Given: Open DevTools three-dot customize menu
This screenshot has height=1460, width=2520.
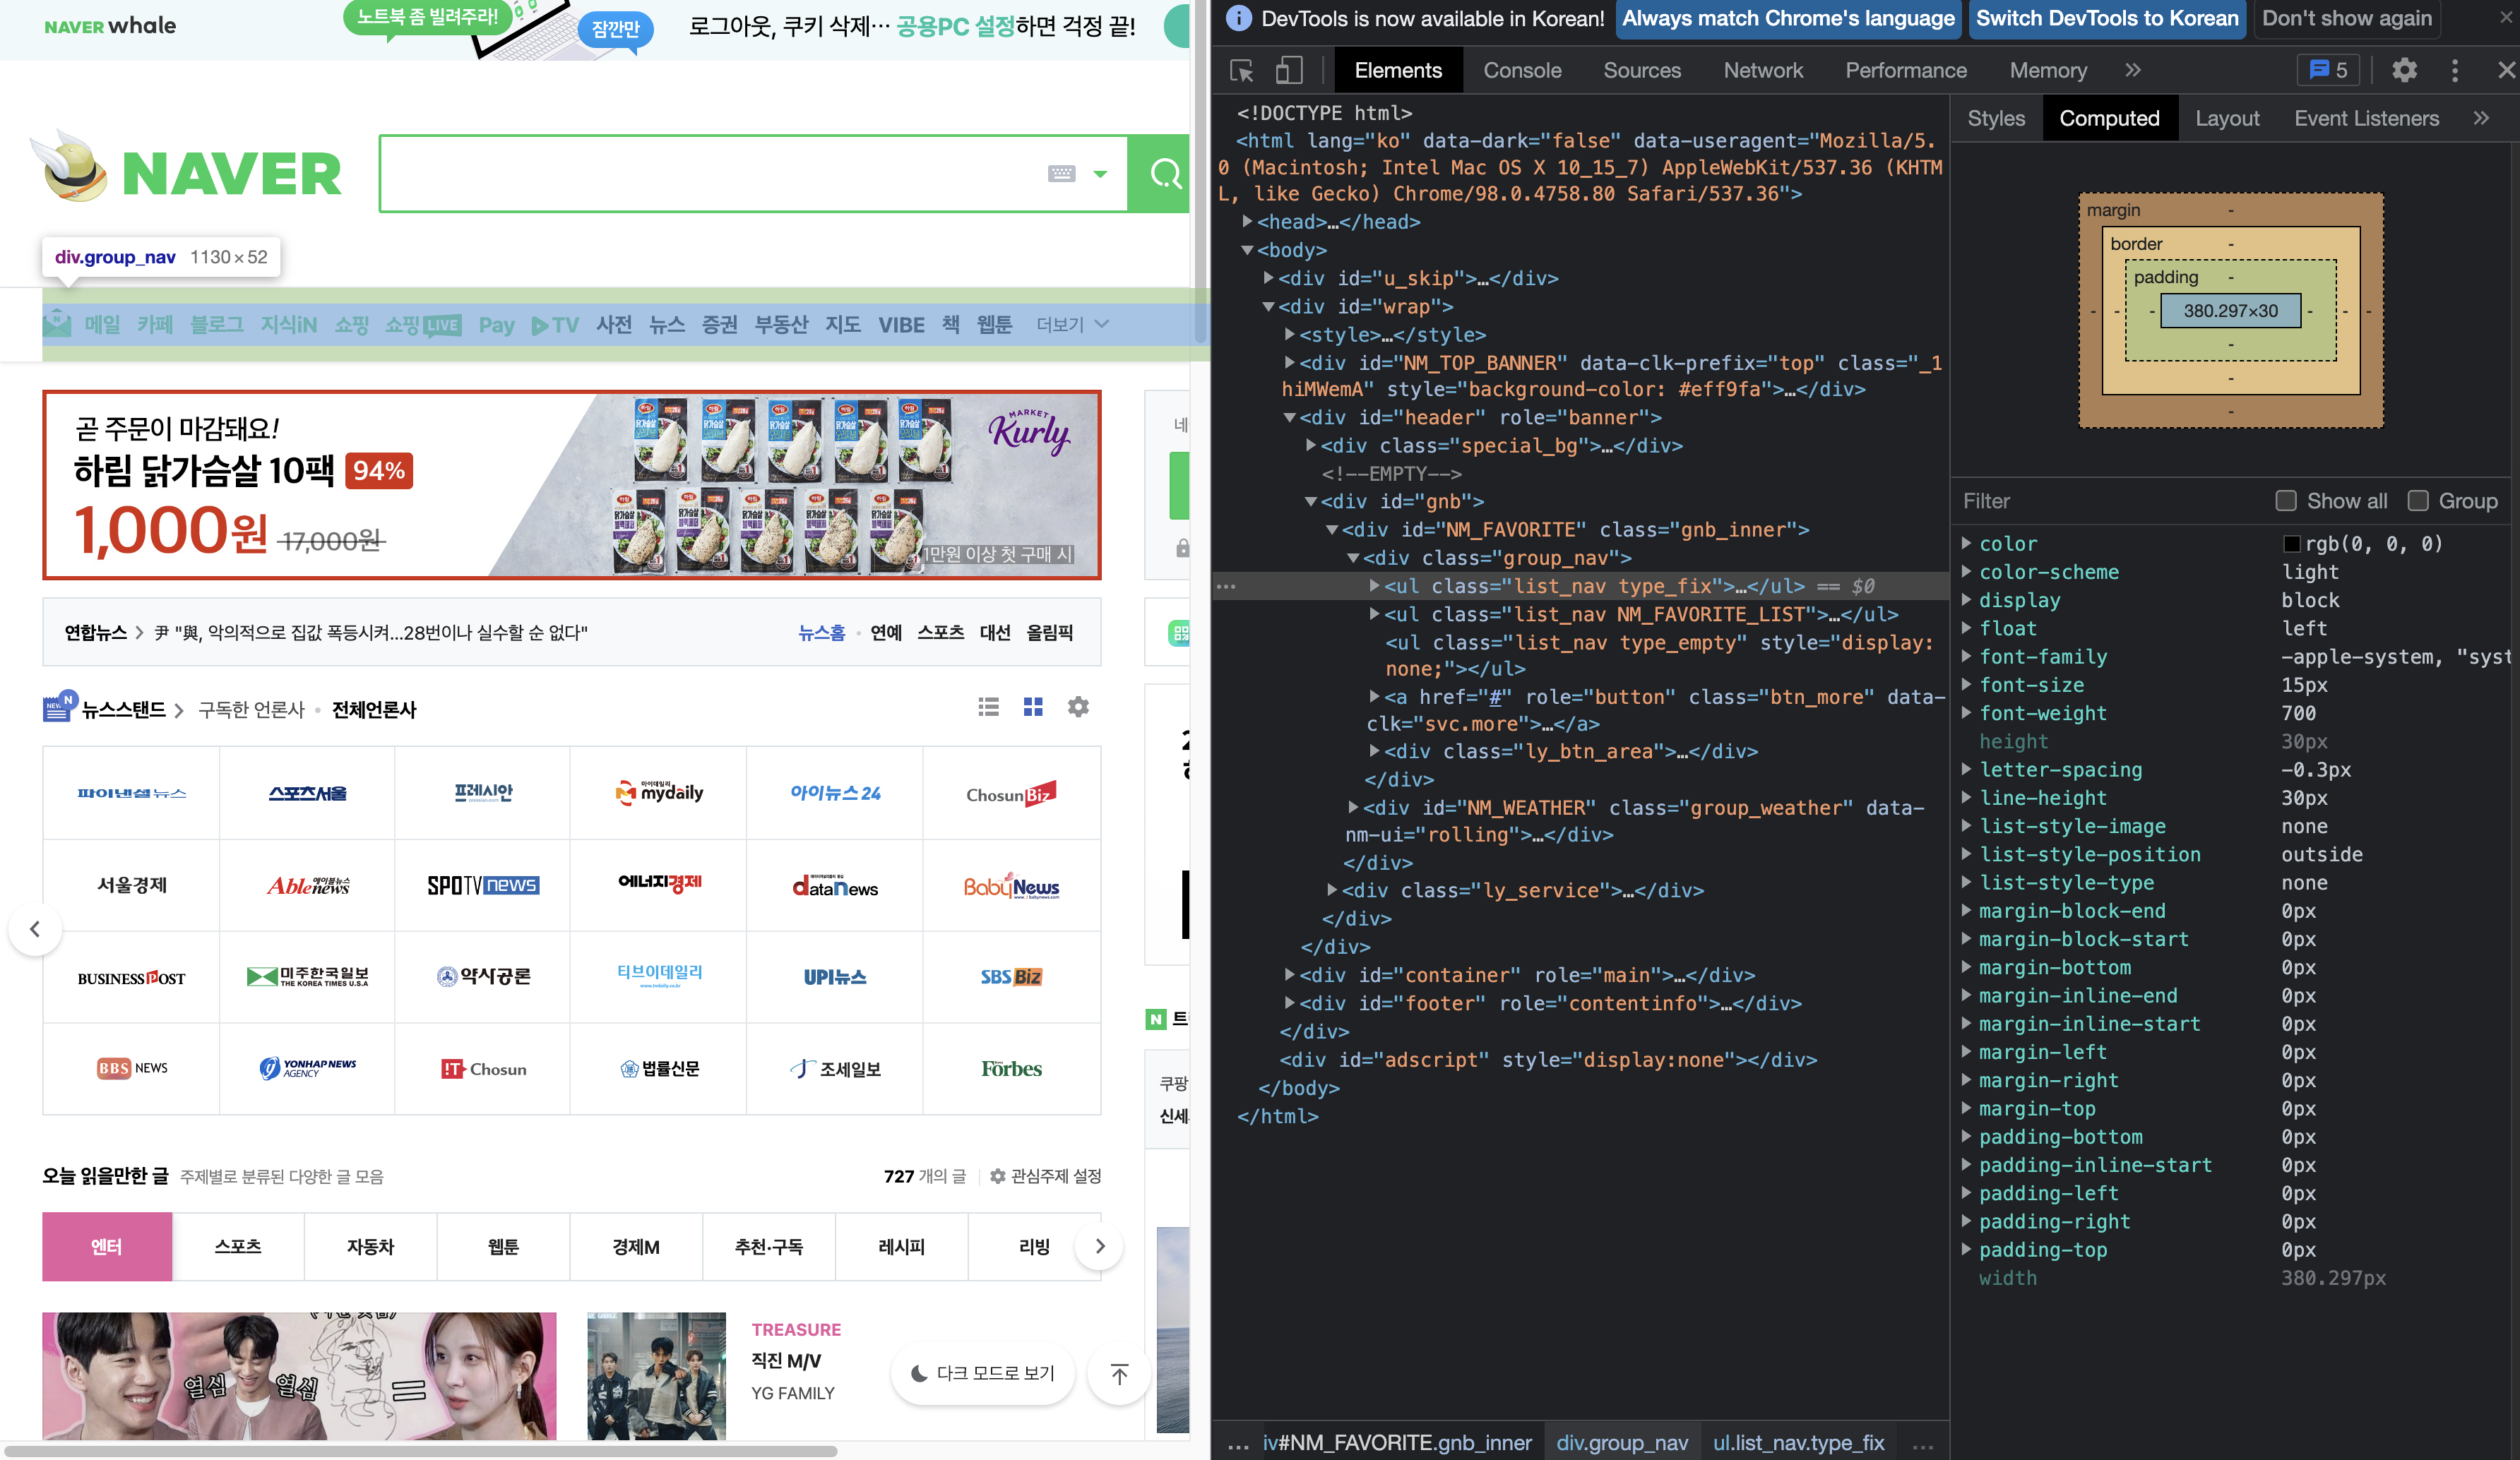Looking at the screenshot, I should 2454,70.
